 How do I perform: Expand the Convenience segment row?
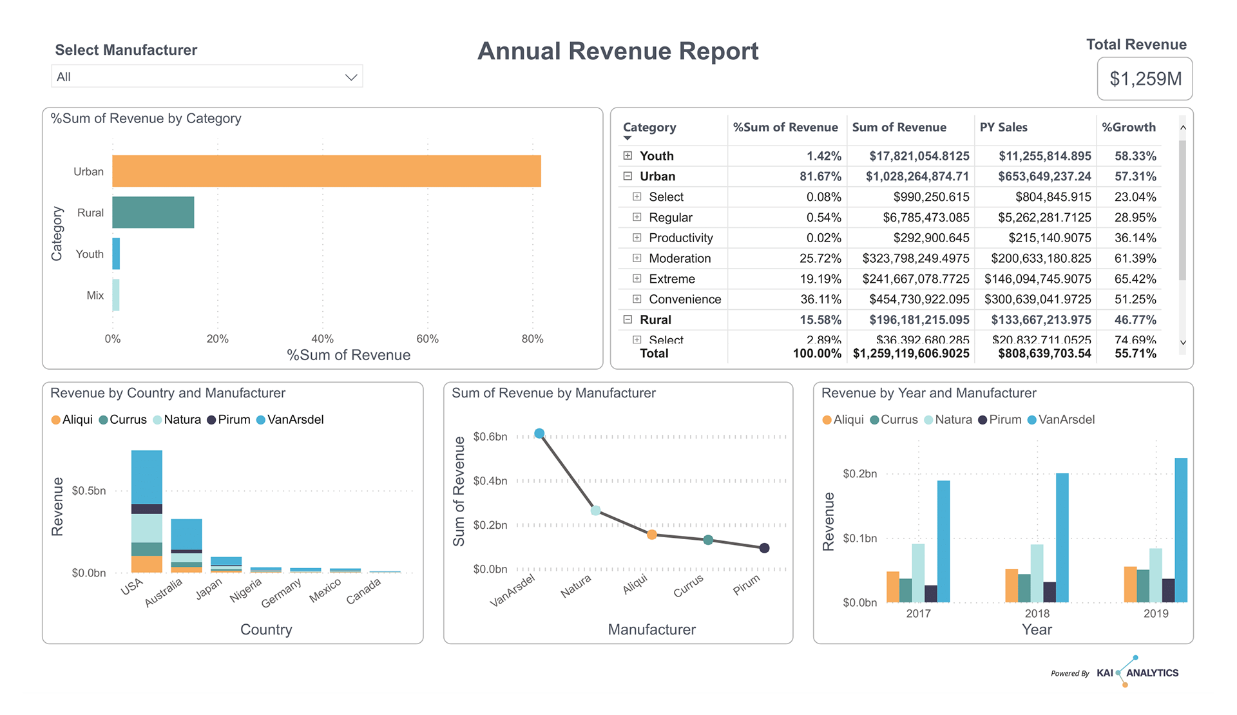(x=637, y=299)
